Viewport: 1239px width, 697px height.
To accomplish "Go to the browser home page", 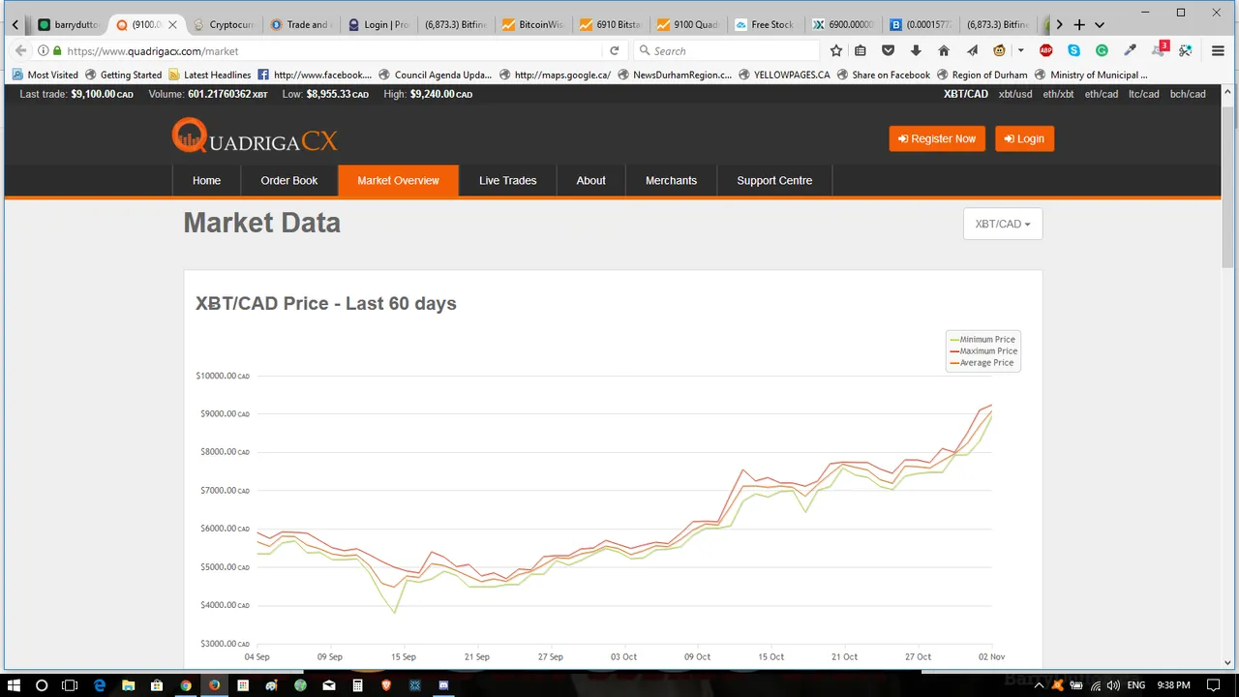I will point(944,51).
